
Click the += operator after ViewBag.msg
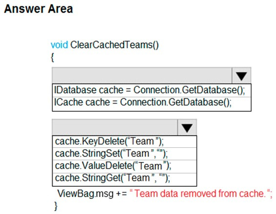(x=121, y=194)
